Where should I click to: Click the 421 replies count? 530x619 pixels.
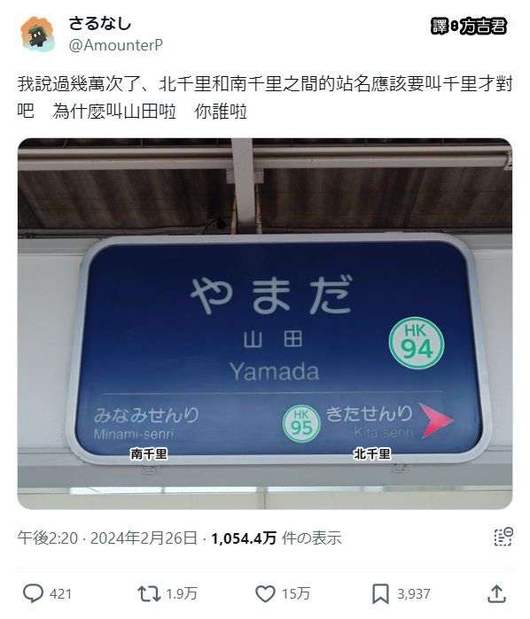(x=60, y=593)
